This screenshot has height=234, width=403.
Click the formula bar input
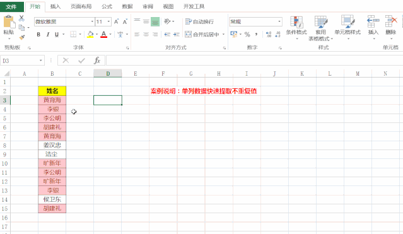coord(254,61)
